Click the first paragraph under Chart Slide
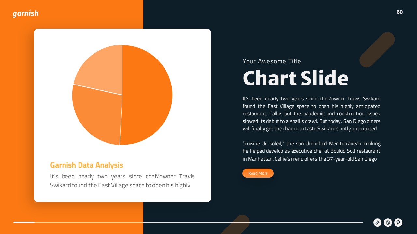This screenshot has height=234, width=417. pyautogui.click(x=311, y=113)
